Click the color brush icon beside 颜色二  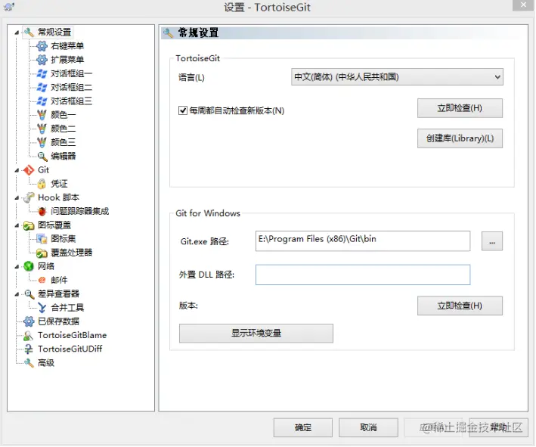pyautogui.click(x=42, y=129)
